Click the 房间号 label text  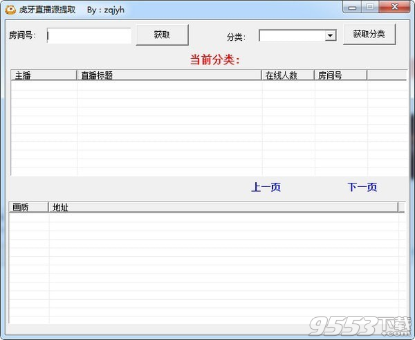pyautogui.click(x=22, y=35)
